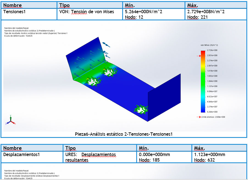Click the Nodo: 221 maximum node text

tap(197, 17)
